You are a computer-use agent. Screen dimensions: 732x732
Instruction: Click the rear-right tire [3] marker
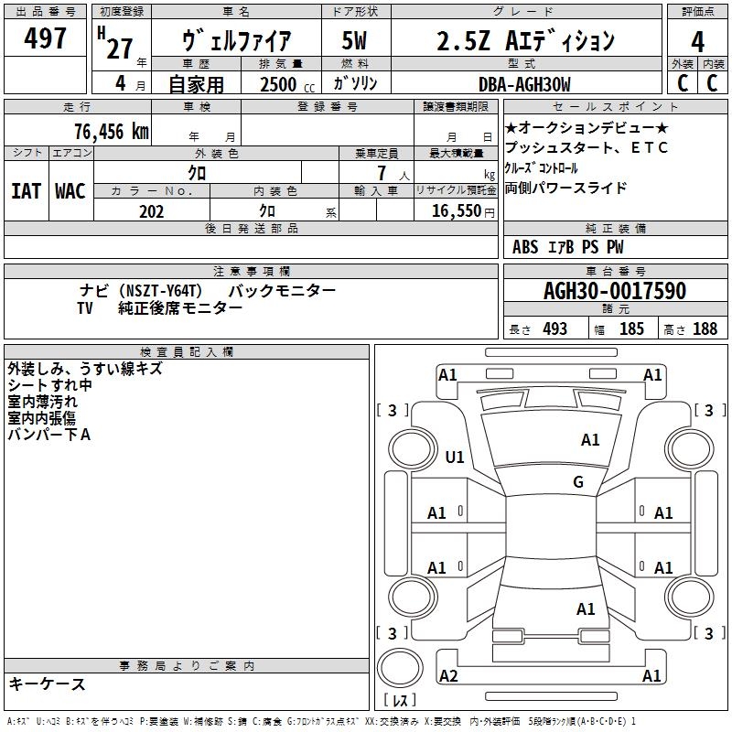click(x=708, y=633)
